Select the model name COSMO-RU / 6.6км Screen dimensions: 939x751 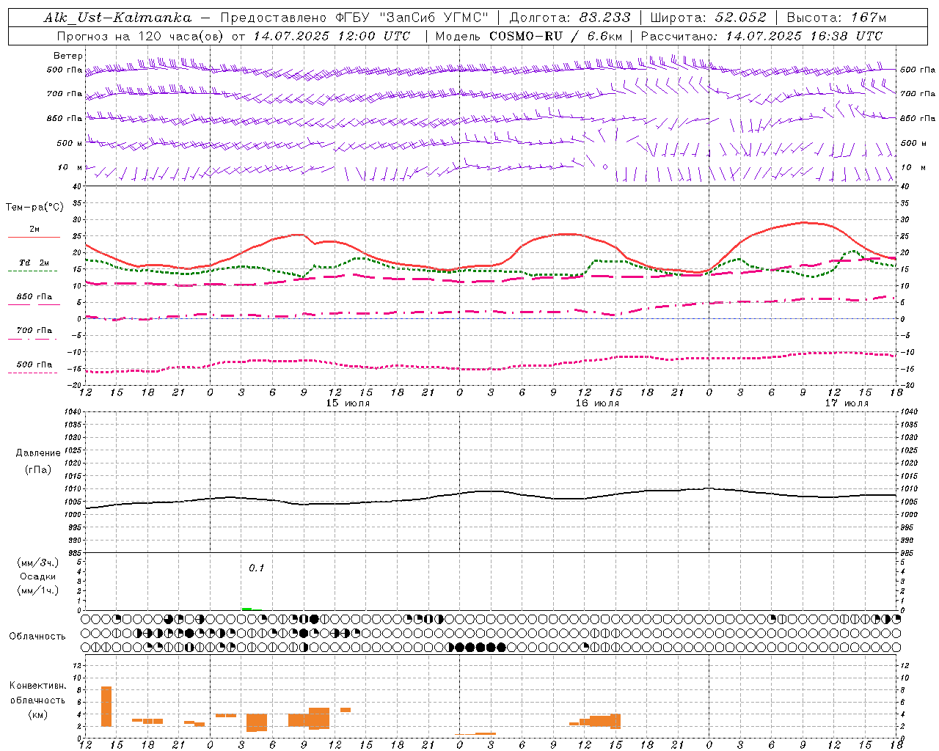pyautogui.click(x=556, y=36)
